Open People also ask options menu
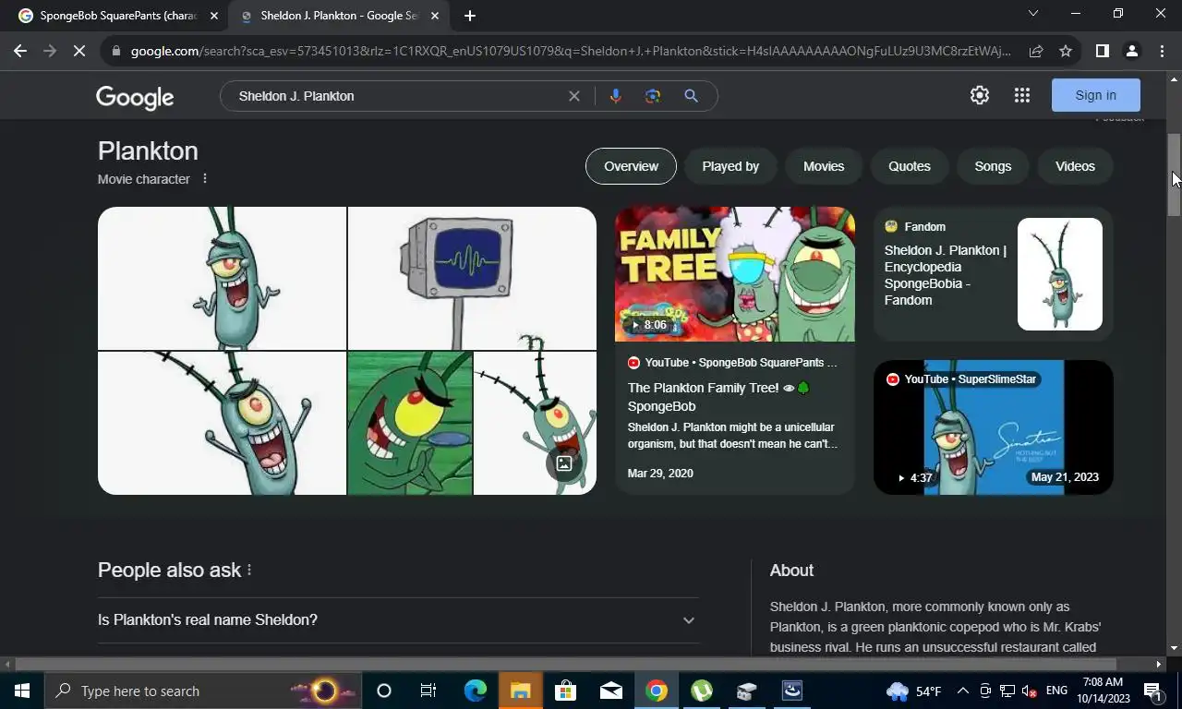Image resolution: width=1182 pixels, height=709 pixels. 249,571
